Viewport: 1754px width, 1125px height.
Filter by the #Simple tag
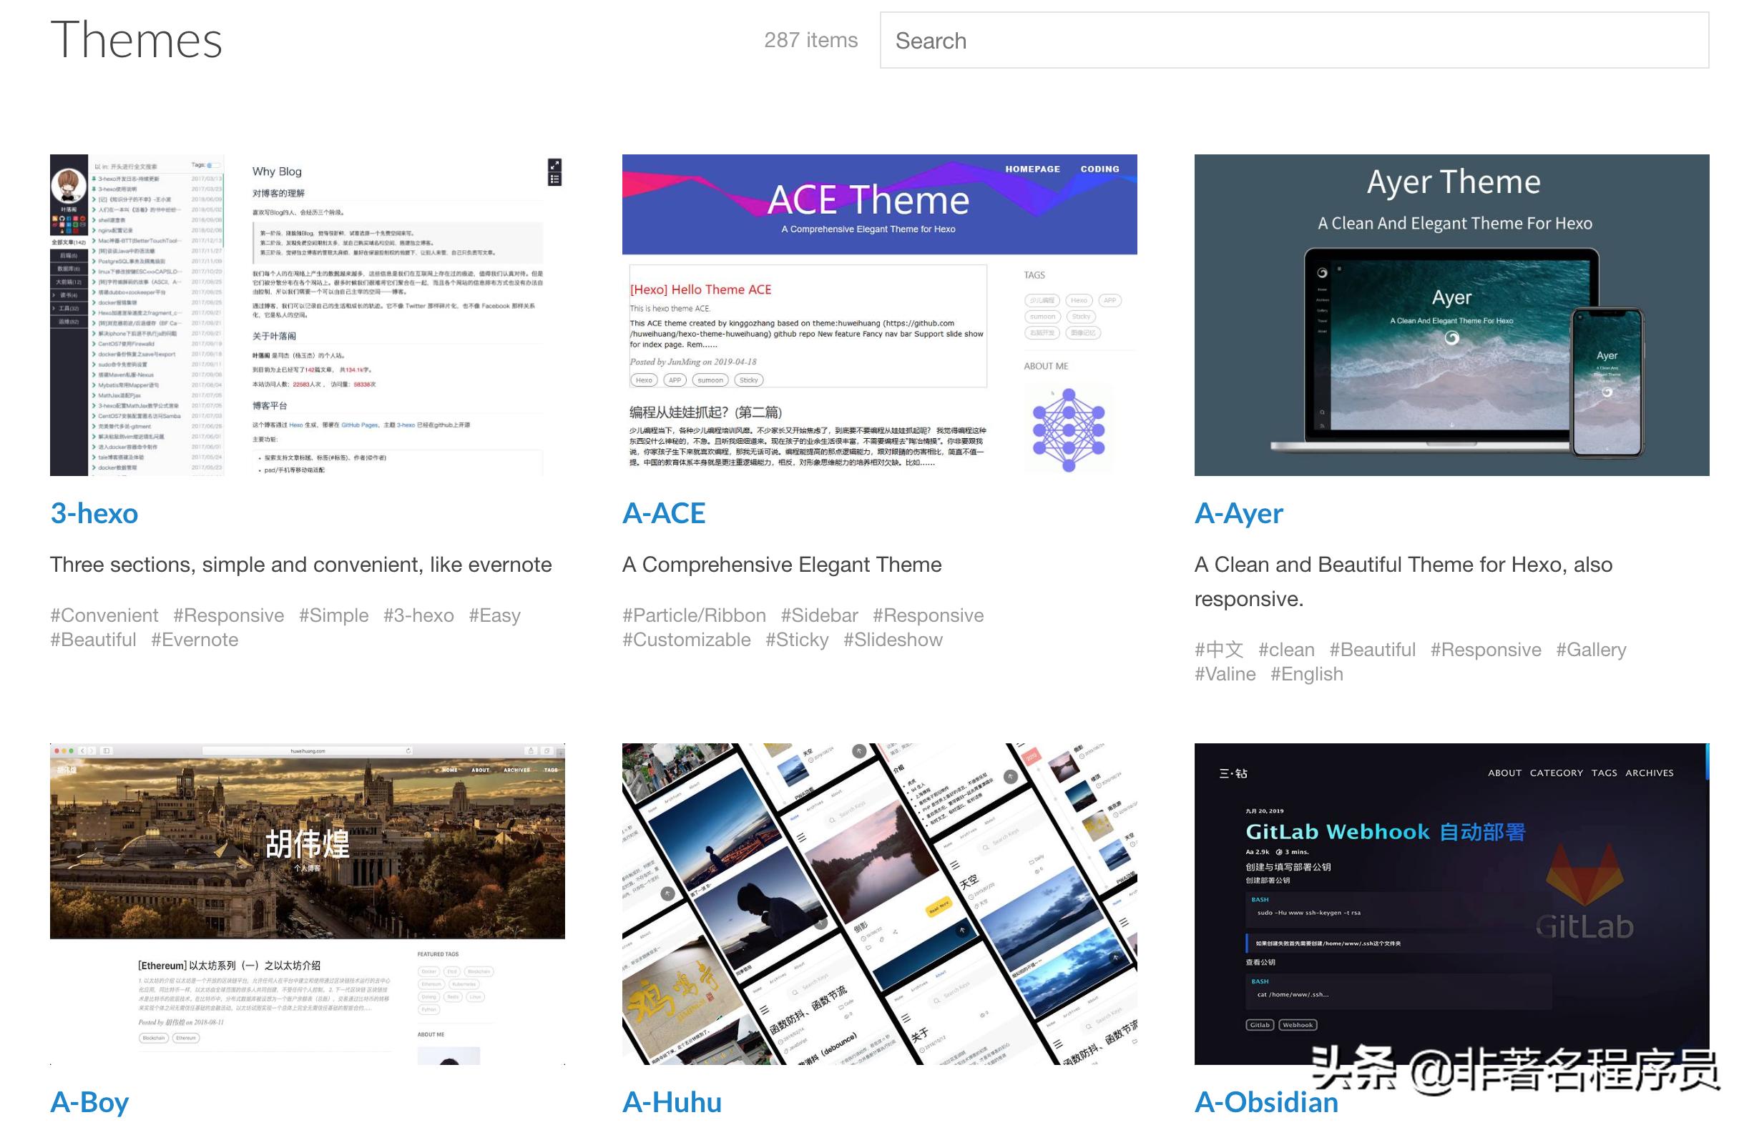333,616
